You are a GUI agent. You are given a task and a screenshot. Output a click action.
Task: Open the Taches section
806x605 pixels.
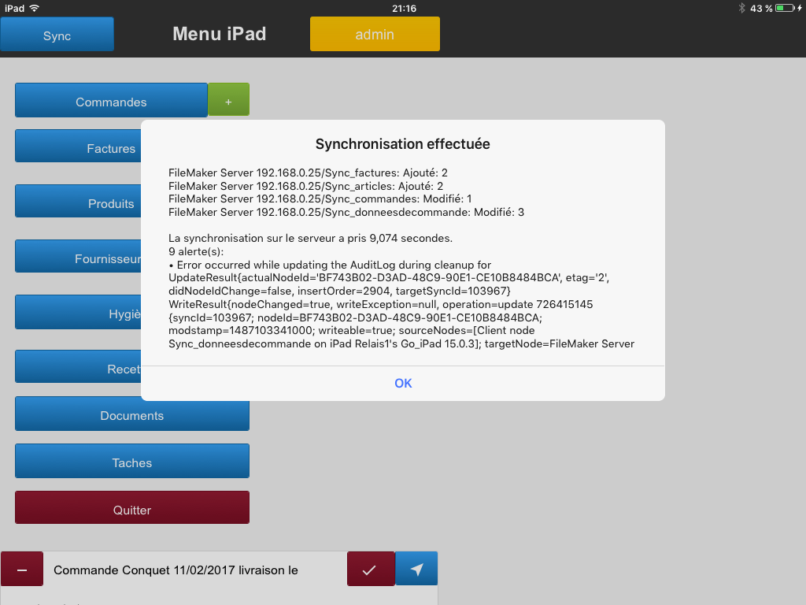click(x=132, y=461)
